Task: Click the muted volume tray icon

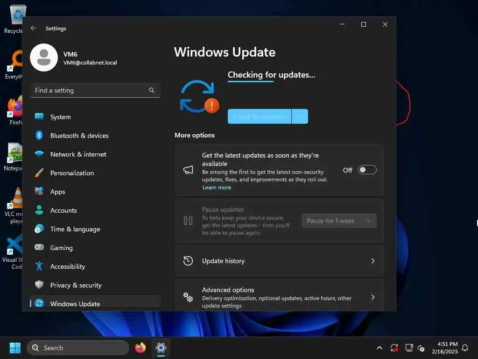Action: (422, 348)
